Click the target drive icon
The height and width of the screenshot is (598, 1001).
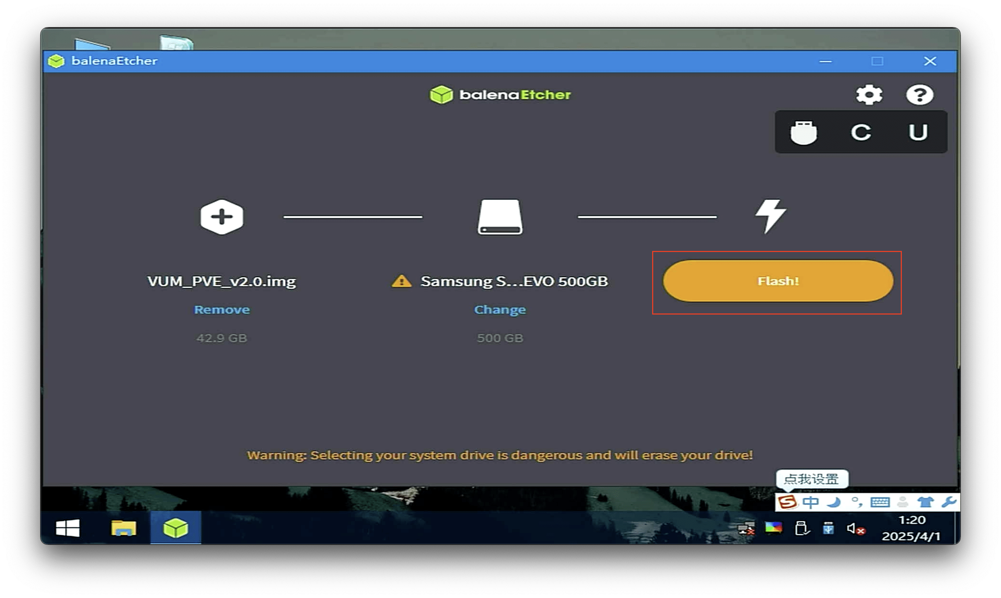coord(500,217)
